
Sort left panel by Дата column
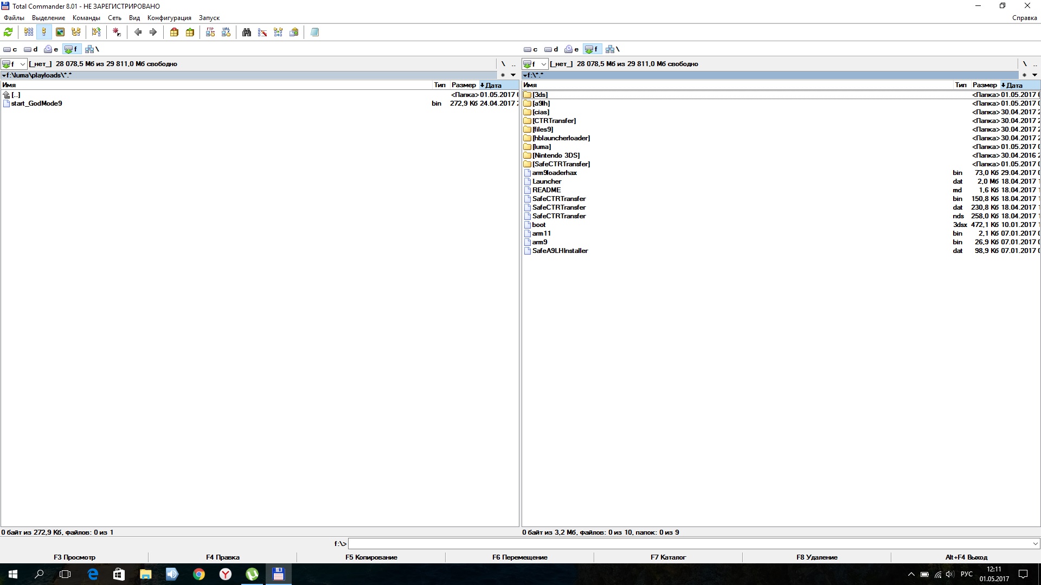tap(498, 85)
